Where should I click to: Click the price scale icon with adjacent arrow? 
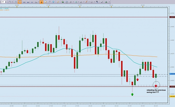pyautogui.click(x=36, y=2)
